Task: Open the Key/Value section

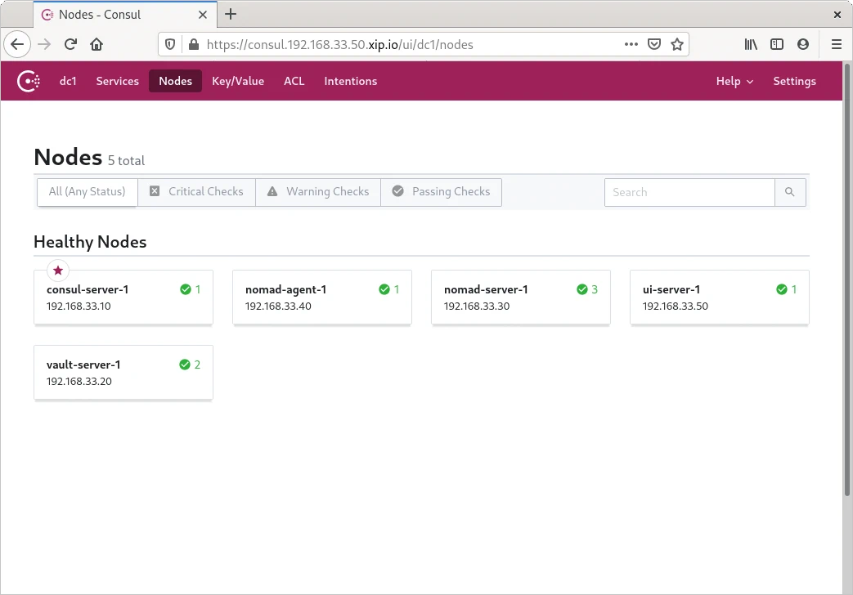Action: point(238,81)
